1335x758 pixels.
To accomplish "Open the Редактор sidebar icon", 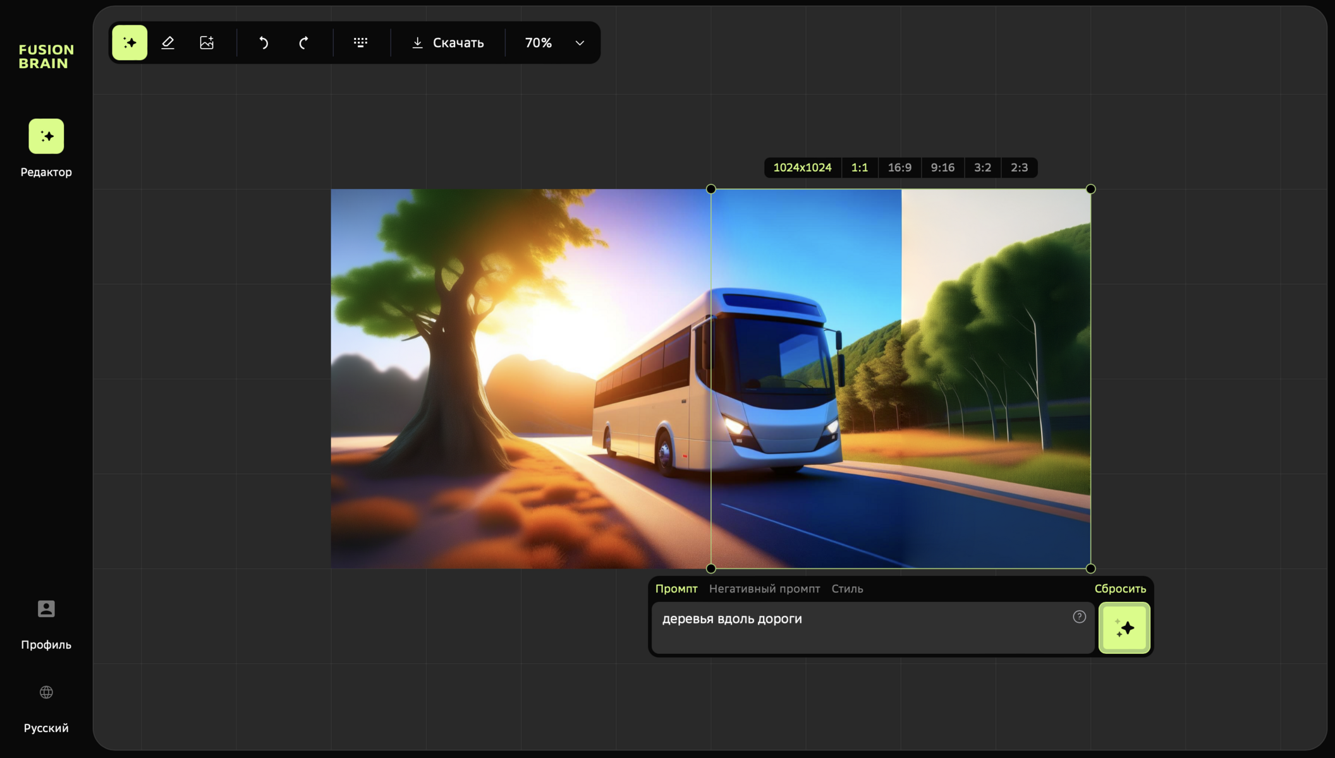I will point(46,136).
